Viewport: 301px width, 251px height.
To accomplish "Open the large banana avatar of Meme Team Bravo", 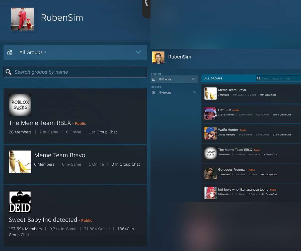I will click(20, 162).
